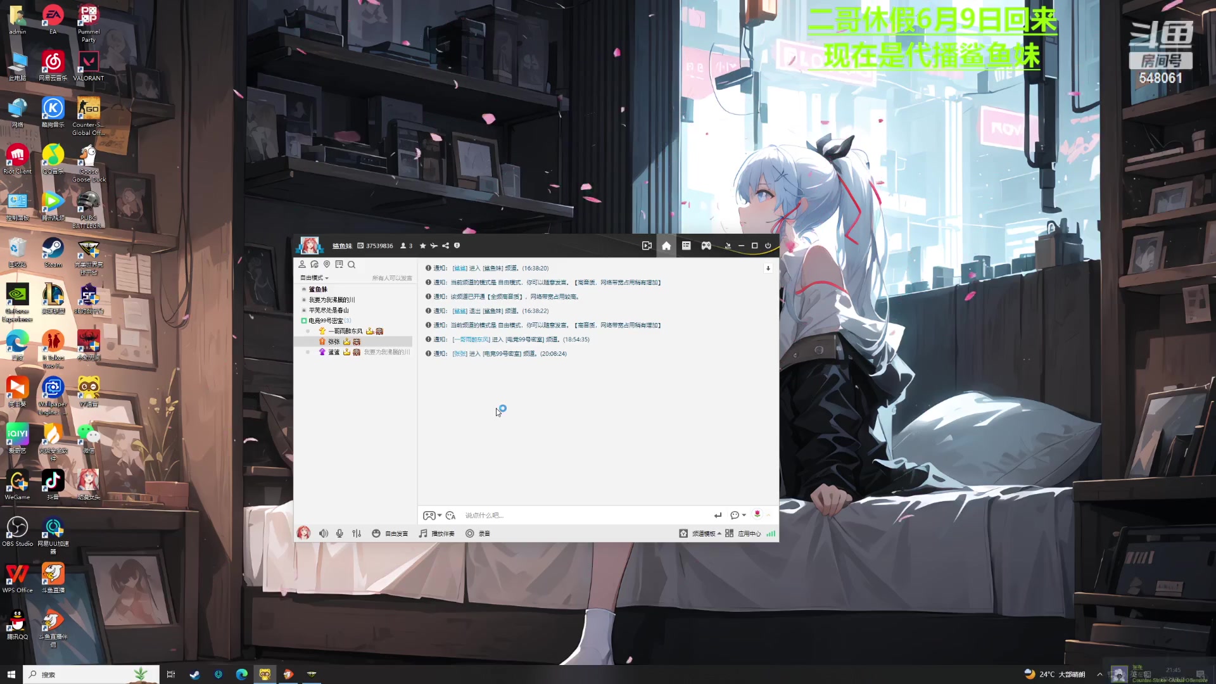Viewport: 1216px width, 684px height.
Task: Open OBS Studio desktop shortcut
Action: (17, 531)
